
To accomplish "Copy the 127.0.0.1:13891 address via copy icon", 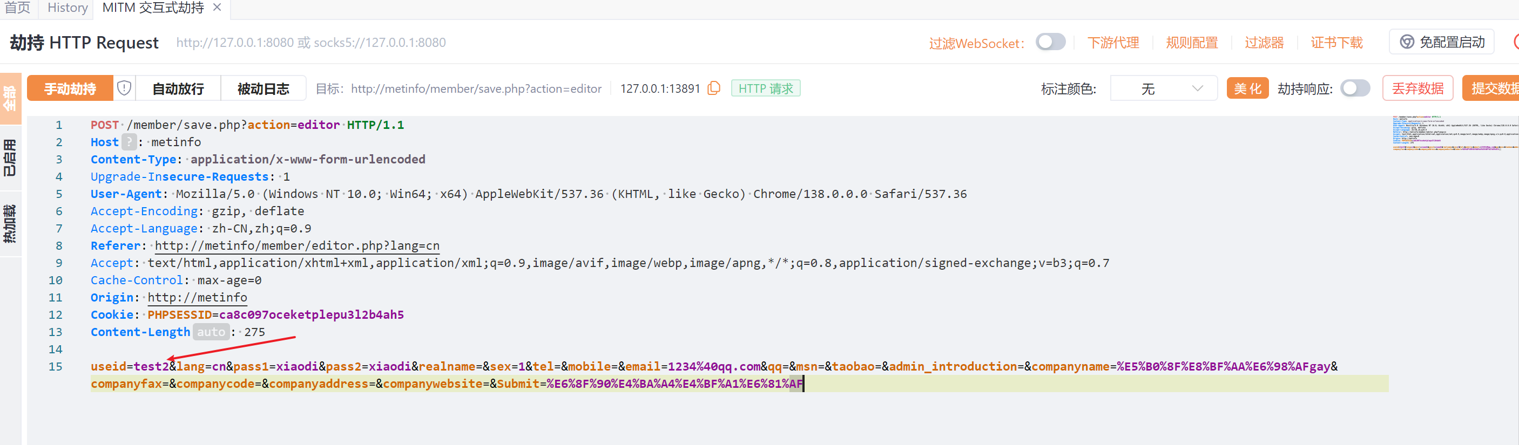I will [x=713, y=88].
